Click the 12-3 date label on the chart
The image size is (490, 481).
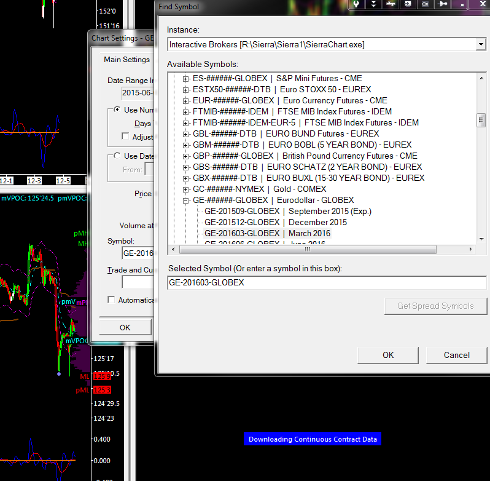pos(34,181)
